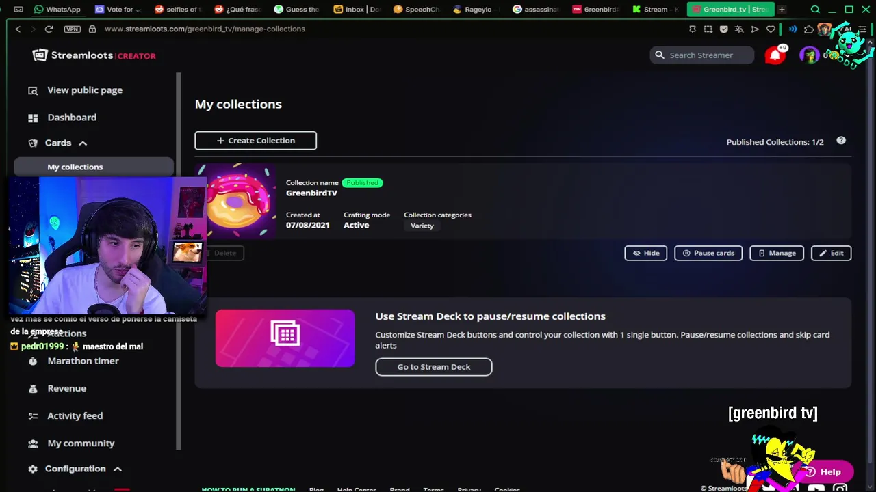The image size is (876, 492).
Task: Click the Configuration gear icon
Action: coord(33,469)
